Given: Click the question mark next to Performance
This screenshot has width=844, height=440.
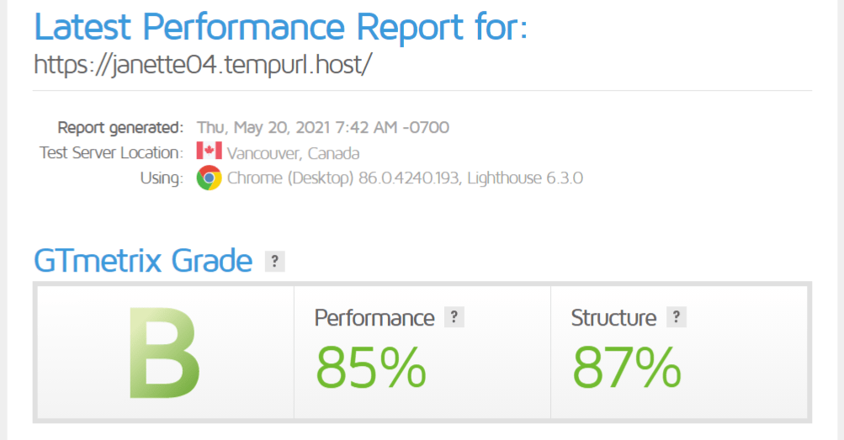Looking at the screenshot, I should pos(454,317).
